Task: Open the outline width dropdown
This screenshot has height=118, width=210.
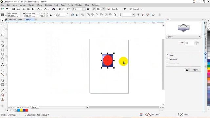Action: tap(133, 15)
